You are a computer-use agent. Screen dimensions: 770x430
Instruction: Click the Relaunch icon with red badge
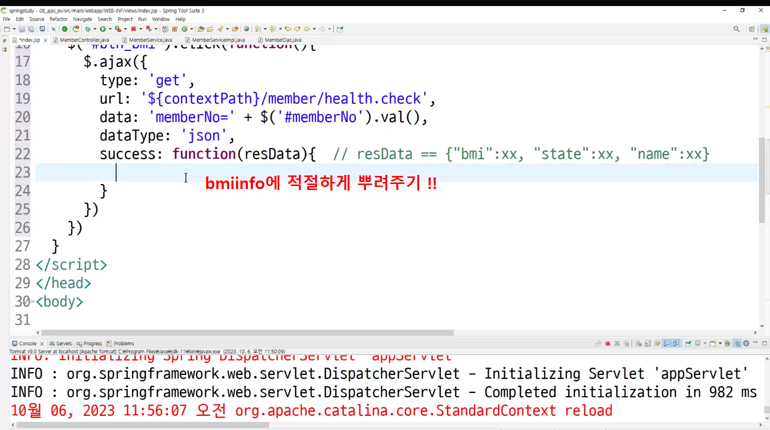[x=76, y=29]
